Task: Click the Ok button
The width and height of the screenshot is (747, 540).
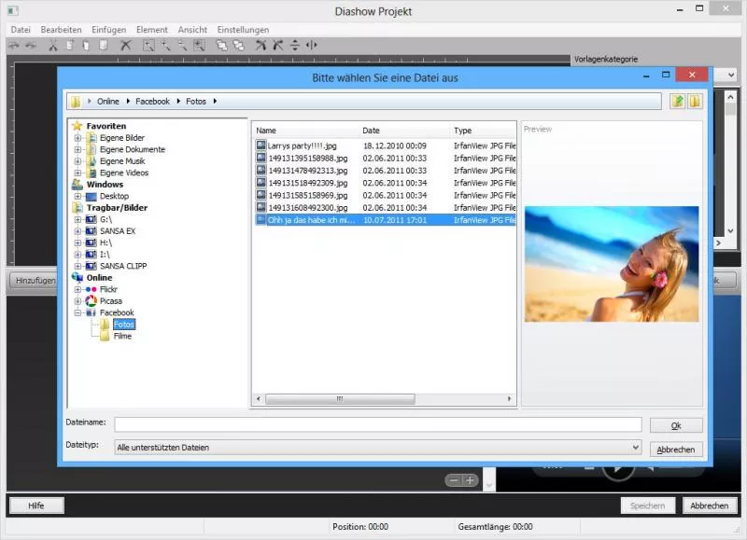Action: (676, 425)
